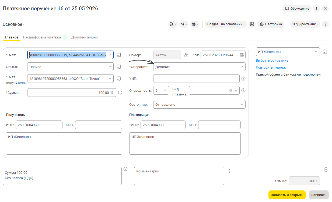Open the title bar three-dot menu
The height and width of the screenshot is (202, 332).
point(317,9)
